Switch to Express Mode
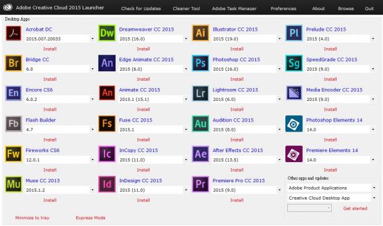This screenshot has width=383, height=226. [91, 218]
